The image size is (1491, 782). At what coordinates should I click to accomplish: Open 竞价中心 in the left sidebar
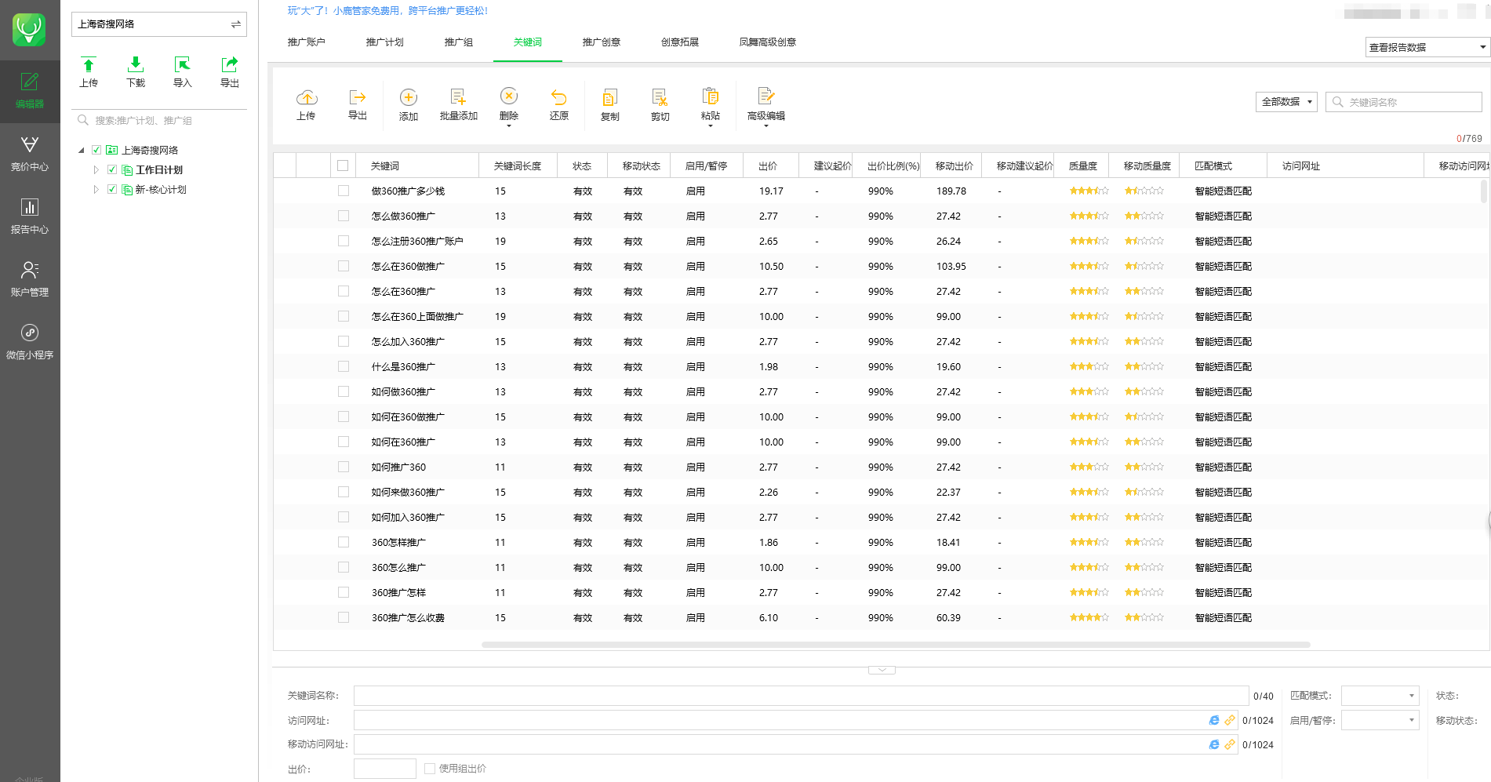[30, 154]
